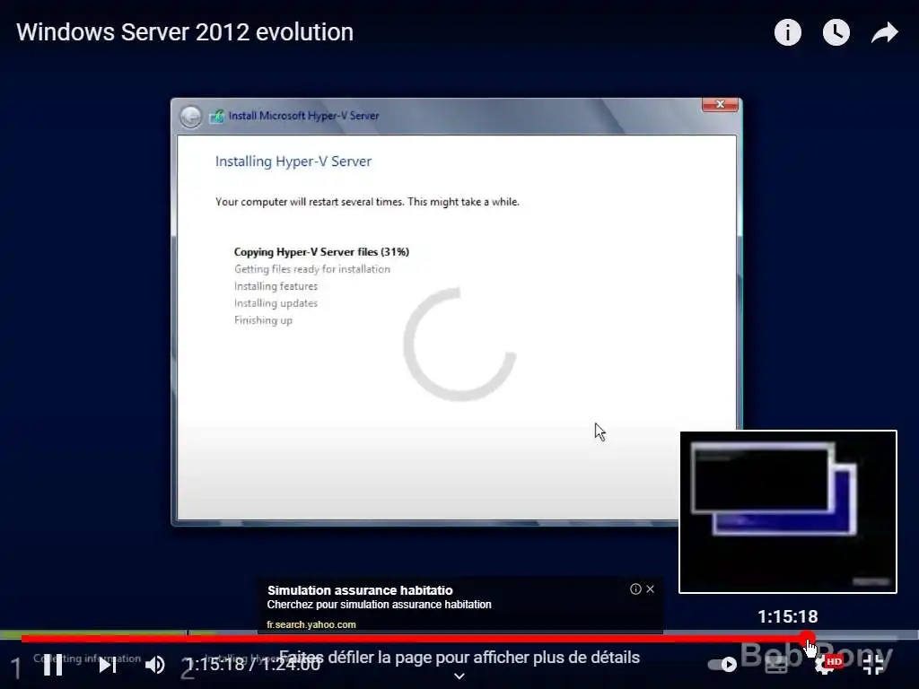Image resolution: width=919 pixels, height=689 pixels.
Task: Click the Windows Server 2012 evolution title
Action: (185, 32)
